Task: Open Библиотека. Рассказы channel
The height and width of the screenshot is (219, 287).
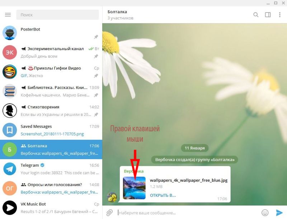Action: (x=51, y=91)
